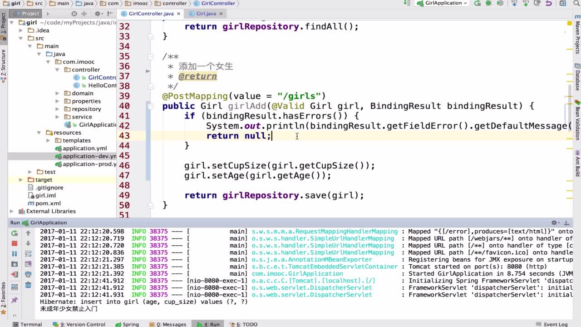Click the VCS update project icon
581x327 pixels.
pos(514,3)
